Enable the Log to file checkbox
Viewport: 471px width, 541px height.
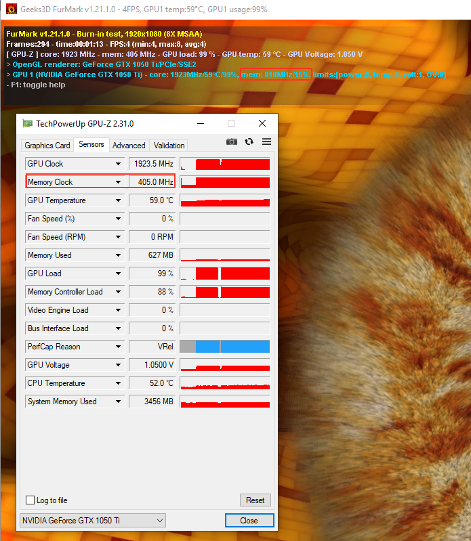(x=30, y=500)
